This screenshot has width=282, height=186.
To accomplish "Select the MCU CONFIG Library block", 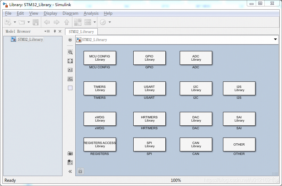I will point(100,58).
